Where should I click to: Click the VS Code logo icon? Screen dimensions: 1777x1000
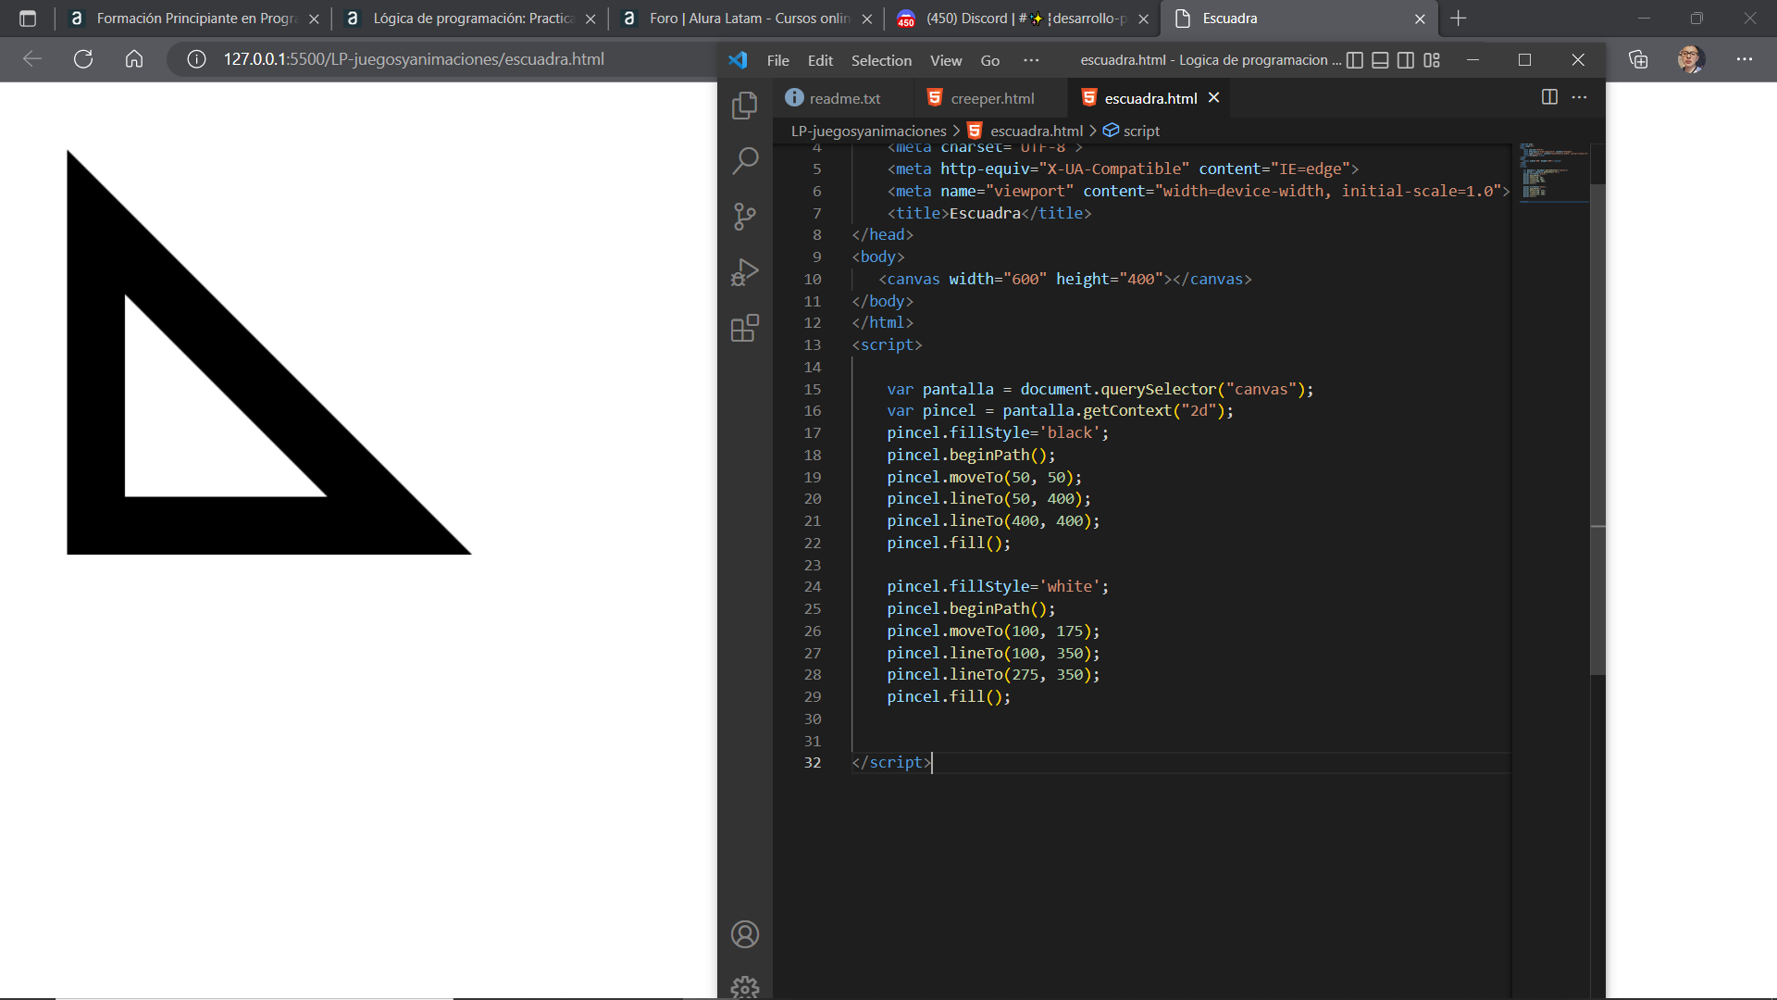point(738,60)
